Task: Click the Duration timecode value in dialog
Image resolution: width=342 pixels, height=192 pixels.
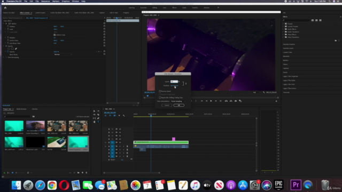Action: coord(174,85)
